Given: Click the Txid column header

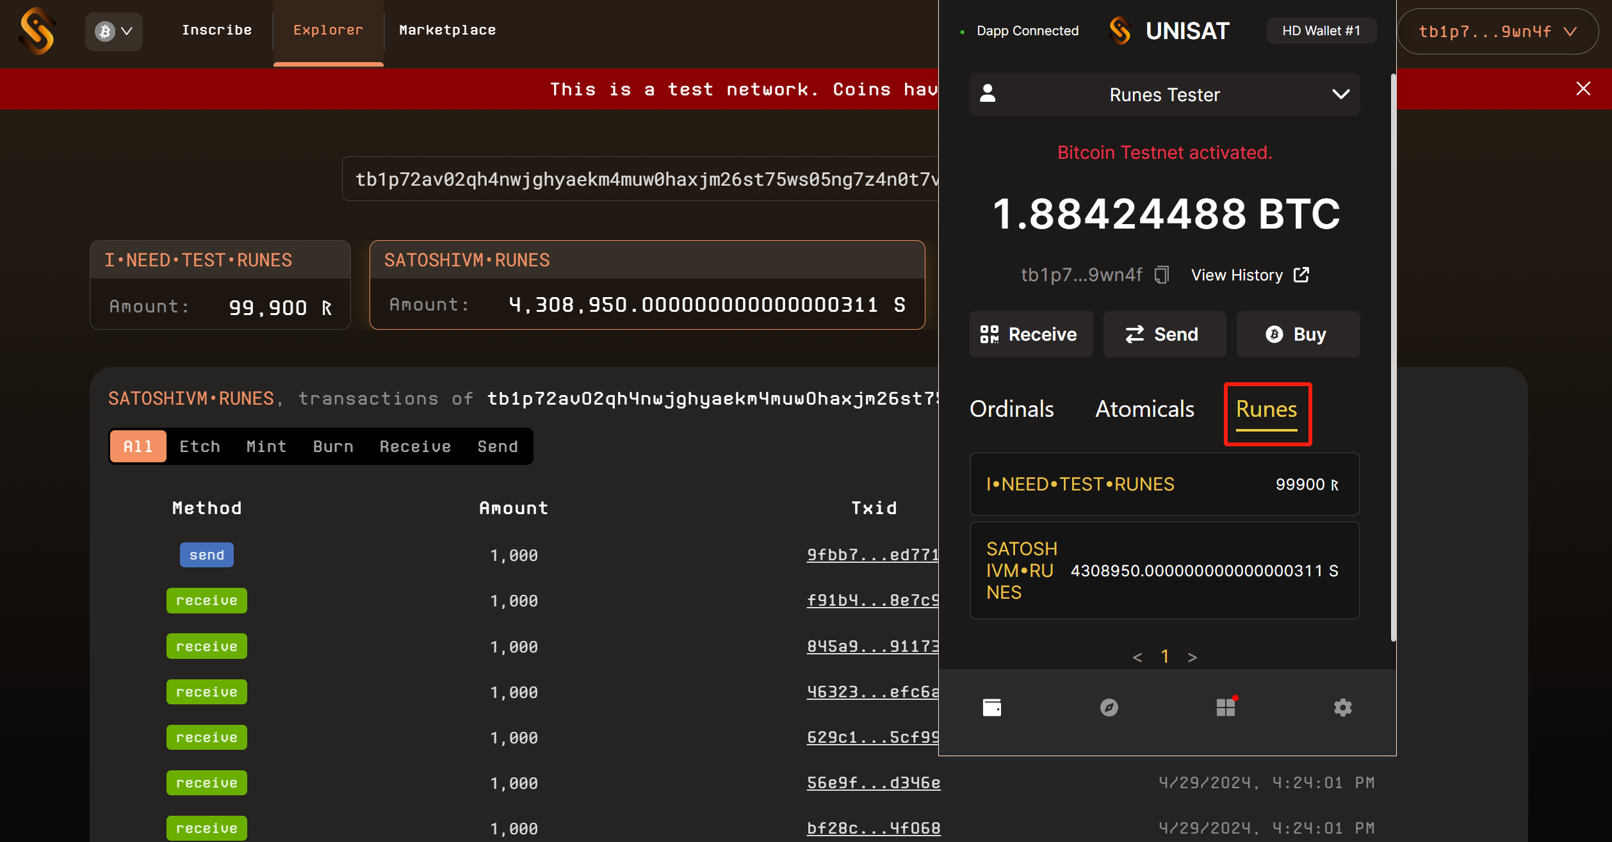Looking at the screenshot, I should click(874, 508).
